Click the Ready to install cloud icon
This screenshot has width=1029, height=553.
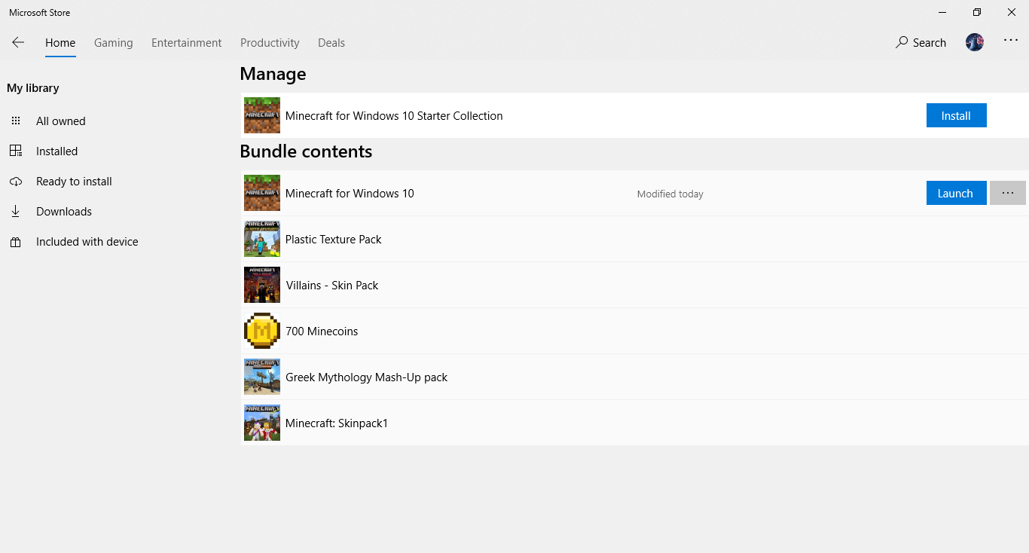[x=16, y=182]
